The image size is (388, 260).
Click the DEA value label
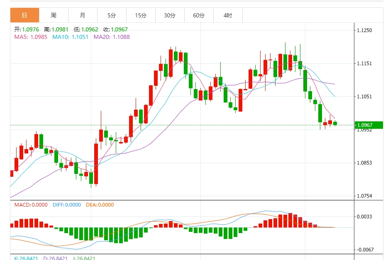[x=100, y=205]
